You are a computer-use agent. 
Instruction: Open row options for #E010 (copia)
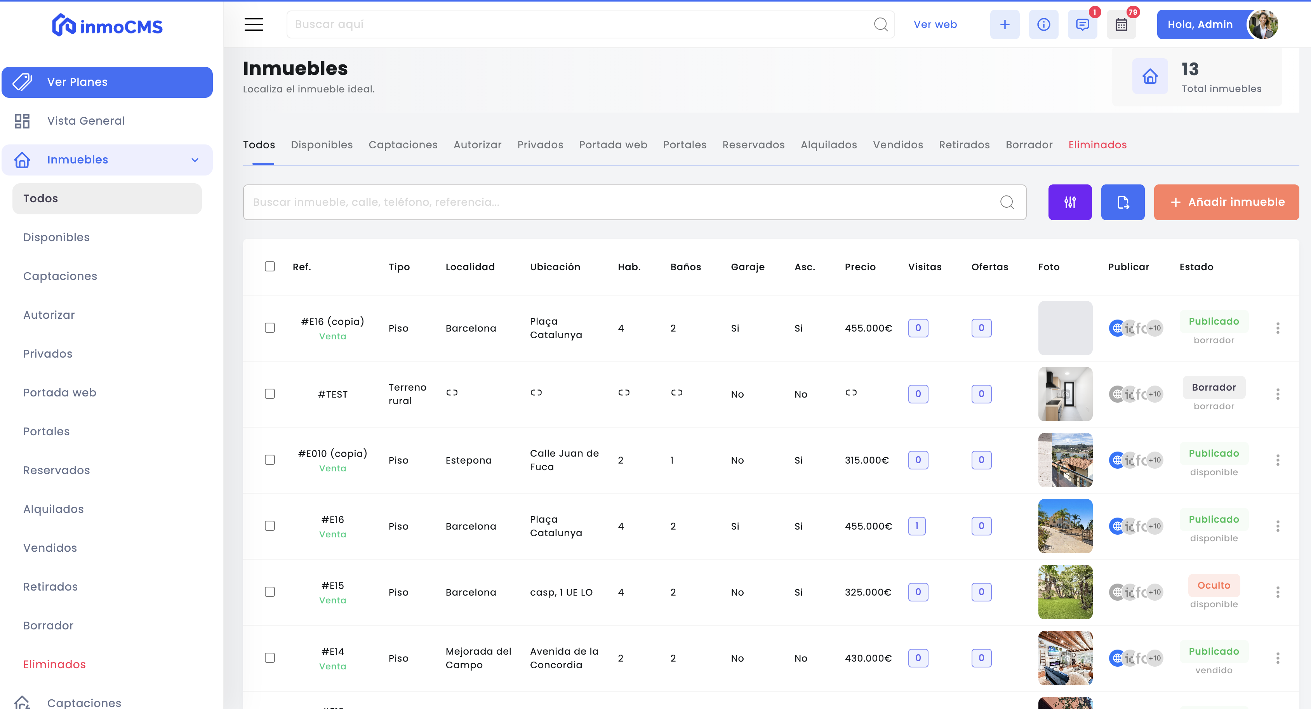point(1278,460)
